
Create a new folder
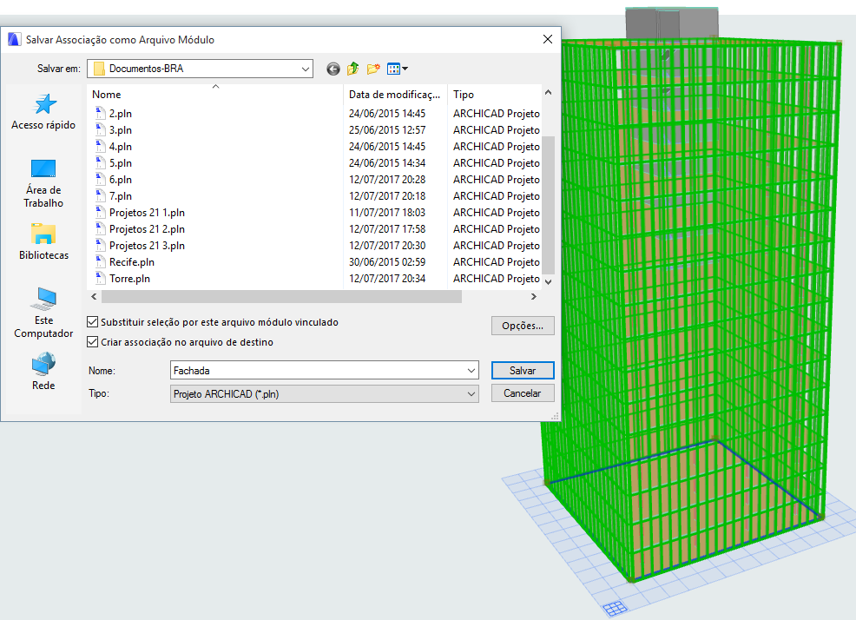tap(373, 69)
